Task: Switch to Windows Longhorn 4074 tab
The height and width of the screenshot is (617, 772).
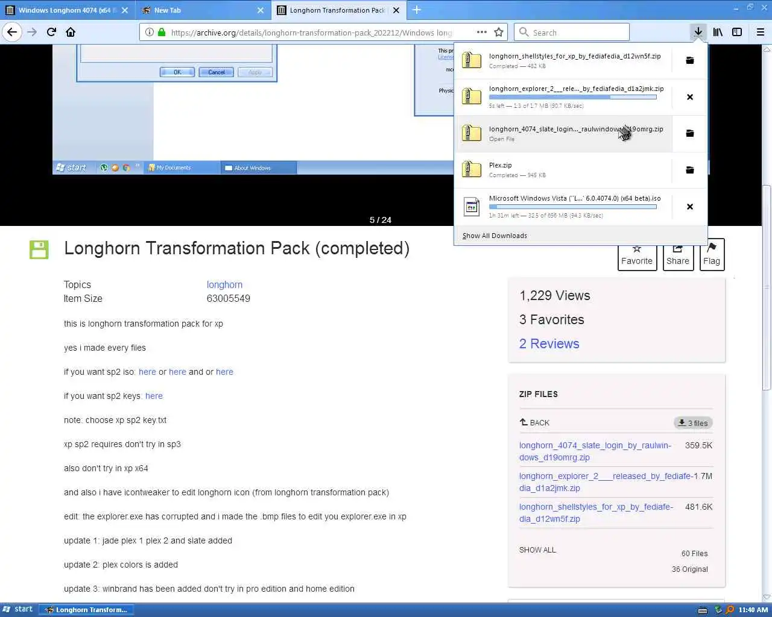Action: [66, 10]
